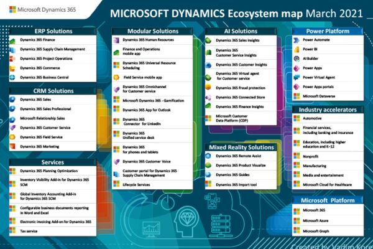Click the Field Service mobile app icon
The width and height of the screenshot is (373, 249).
(116, 77)
